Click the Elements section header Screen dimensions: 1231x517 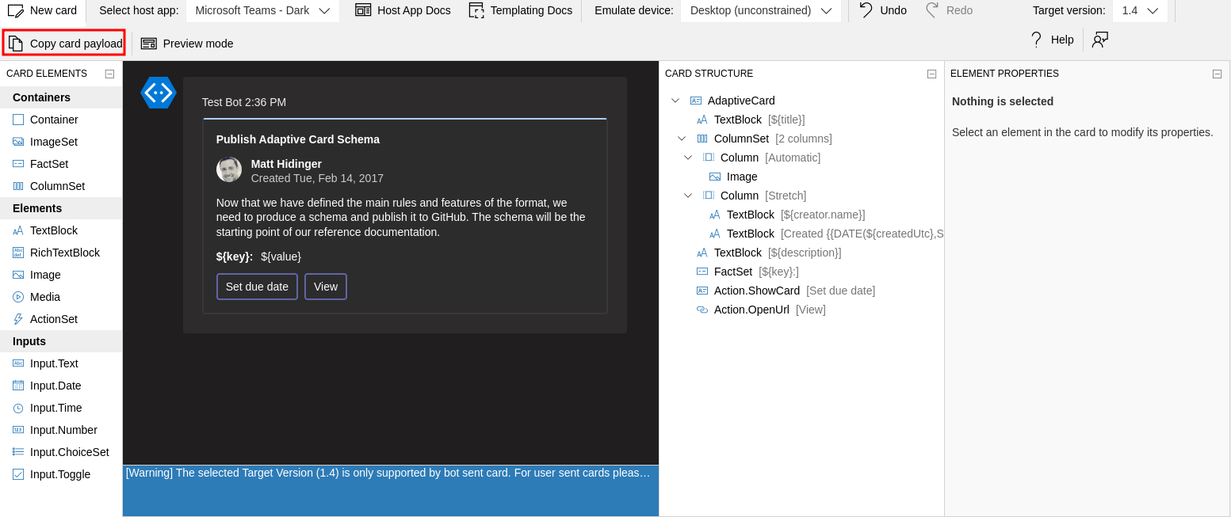(61, 208)
